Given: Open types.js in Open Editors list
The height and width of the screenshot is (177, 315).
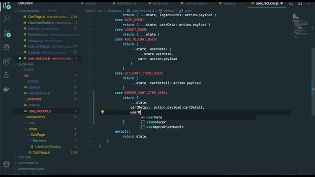Looking at the screenshot, I should pyautogui.click(x=47, y=53).
